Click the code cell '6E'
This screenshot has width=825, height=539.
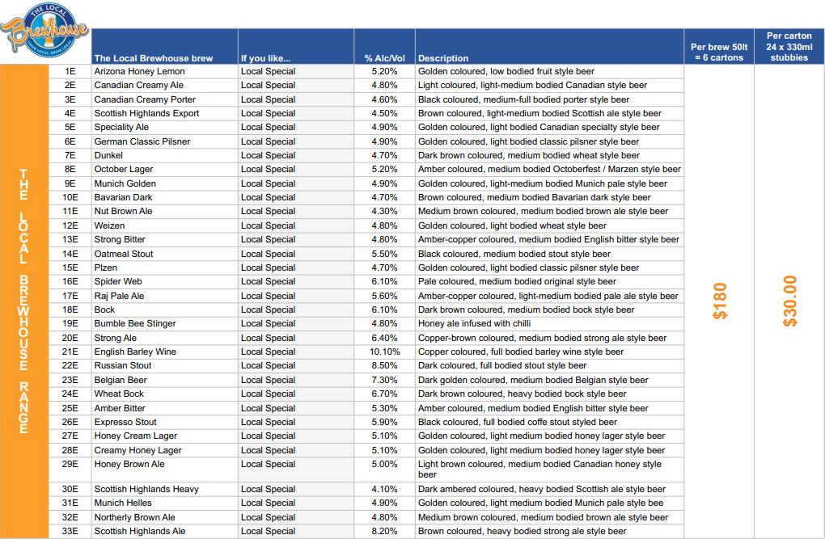(x=70, y=141)
